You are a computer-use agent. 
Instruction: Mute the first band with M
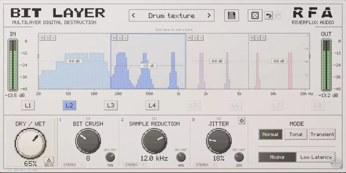[x=42, y=38]
